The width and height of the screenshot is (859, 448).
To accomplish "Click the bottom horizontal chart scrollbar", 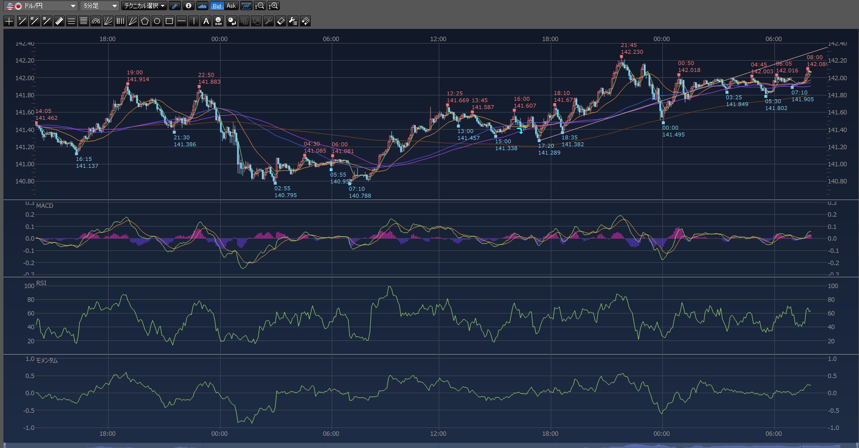I will [x=429, y=446].
